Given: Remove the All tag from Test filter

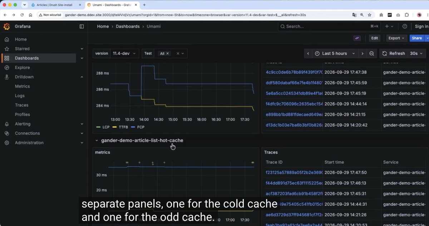Looking at the screenshot, I should pyautogui.click(x=168, y=53).
